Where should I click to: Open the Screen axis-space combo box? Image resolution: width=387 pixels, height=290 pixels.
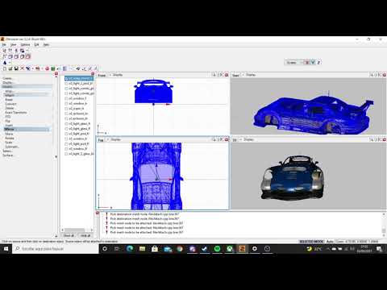(x=294, y=62)
